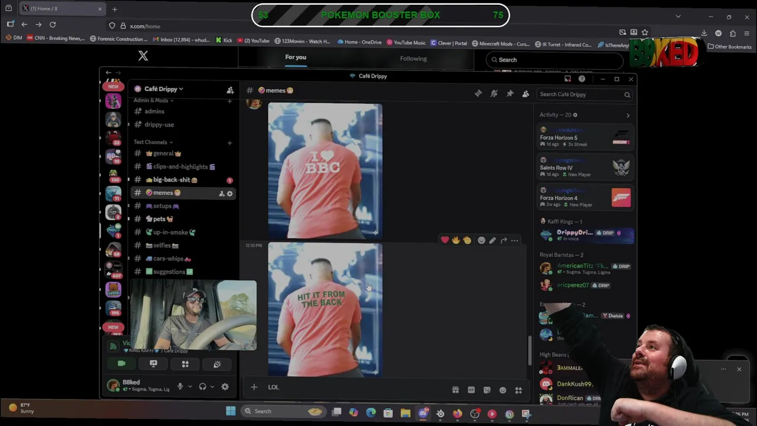The width and height of the screenshot is (757, 426).
Task: Click share your screen button
Action: point(153,364)
